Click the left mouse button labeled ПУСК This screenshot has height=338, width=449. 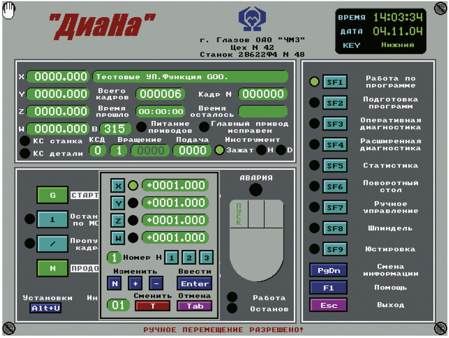pyautogui.click(x=239, y=214)
